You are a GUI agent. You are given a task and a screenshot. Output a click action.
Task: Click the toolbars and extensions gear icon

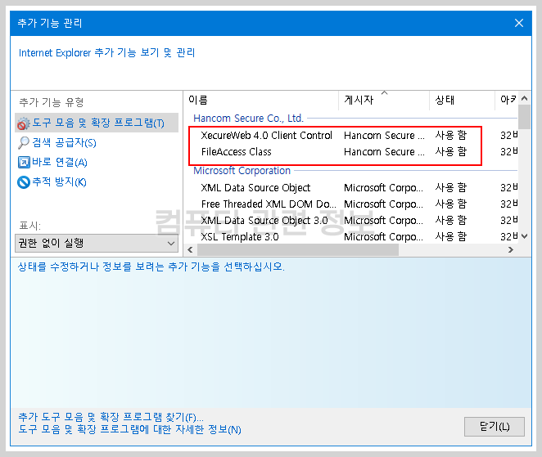pos(24,123)
